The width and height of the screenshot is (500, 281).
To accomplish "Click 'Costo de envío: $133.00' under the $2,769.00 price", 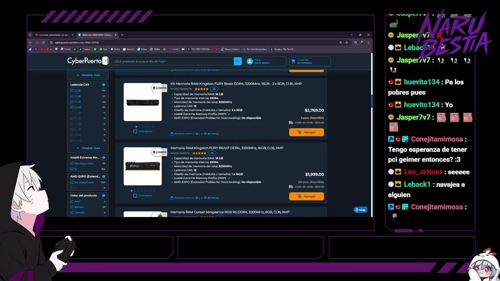I will [x=306, y=123].
